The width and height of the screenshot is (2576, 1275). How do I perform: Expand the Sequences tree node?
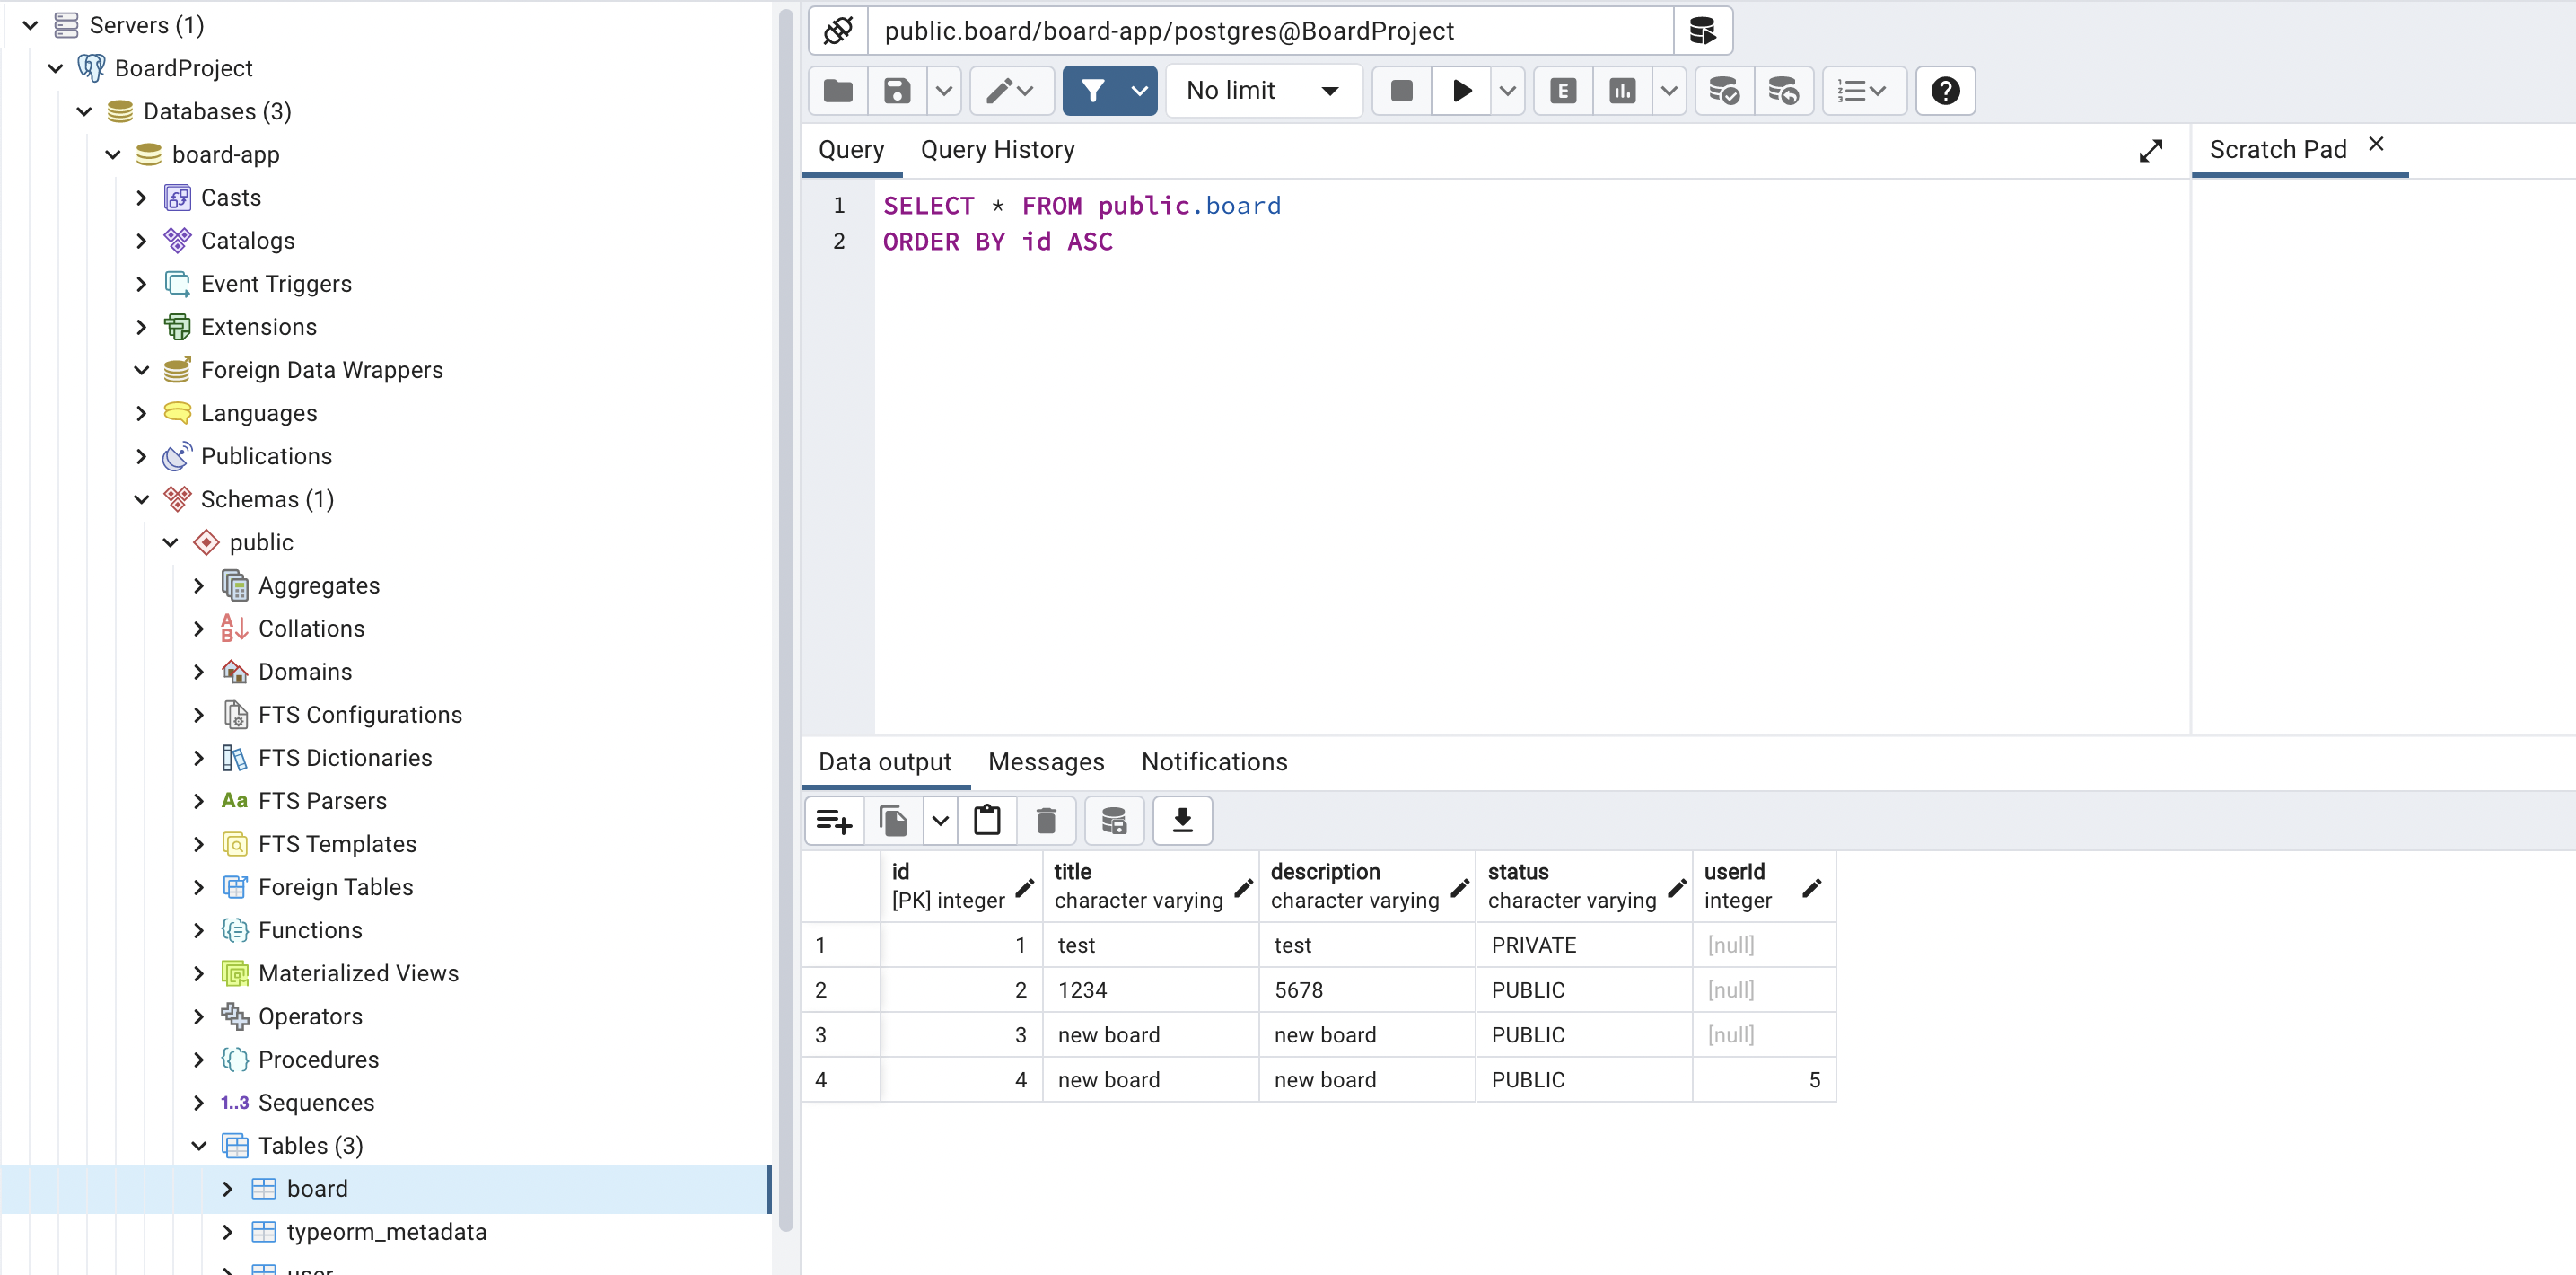point(199,1102)
